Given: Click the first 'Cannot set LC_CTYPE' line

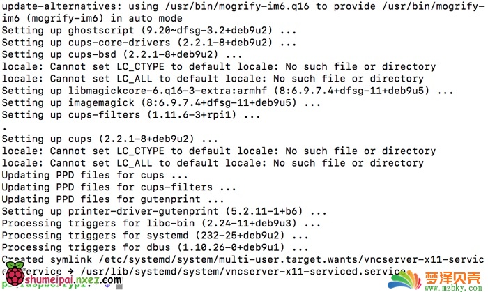Looking at the screenshot, I should pyautogui.click(x=219, y=66).
